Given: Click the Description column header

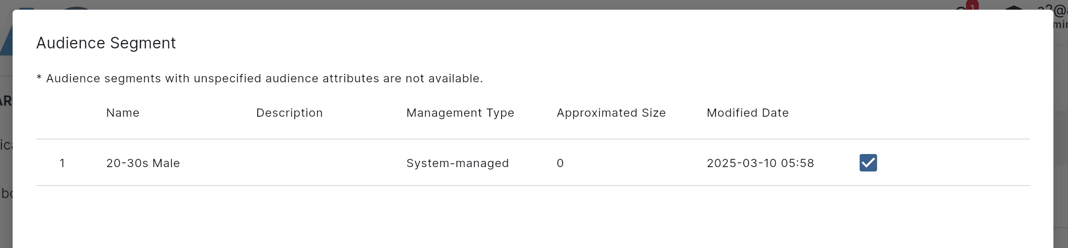Looking at the screenshot, I should click(289, 113).
